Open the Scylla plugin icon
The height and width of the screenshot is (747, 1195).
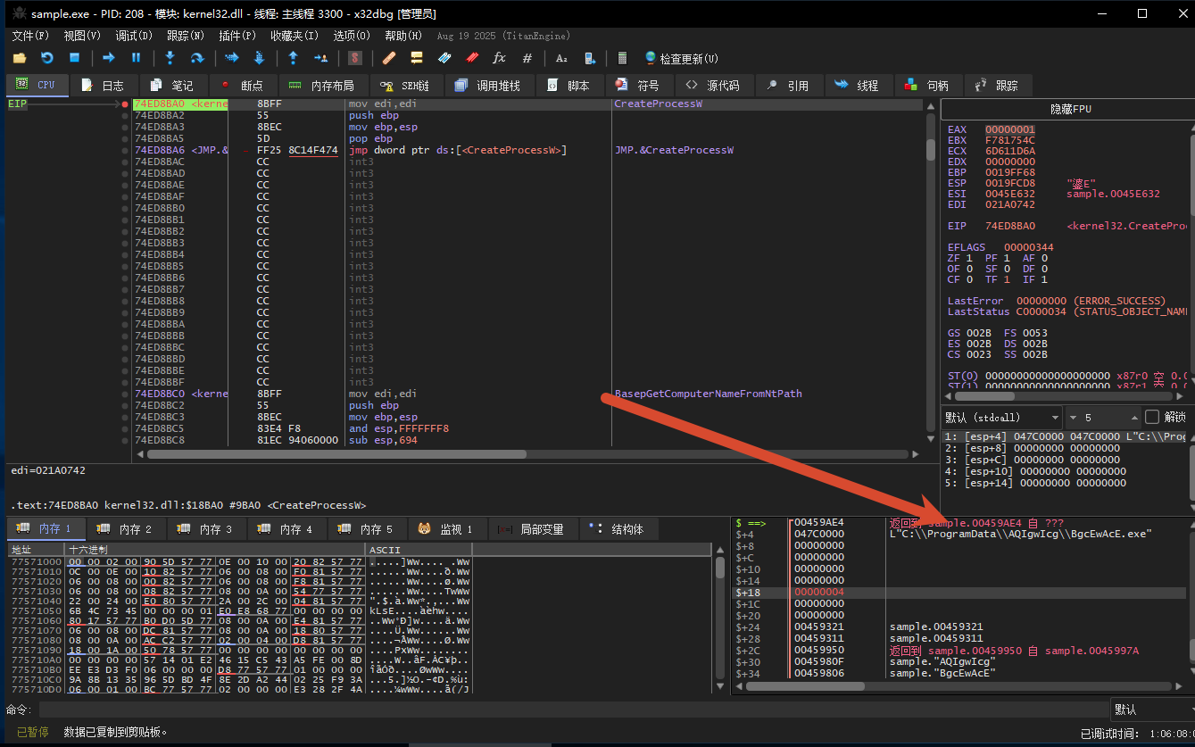[x=355, y=58]
